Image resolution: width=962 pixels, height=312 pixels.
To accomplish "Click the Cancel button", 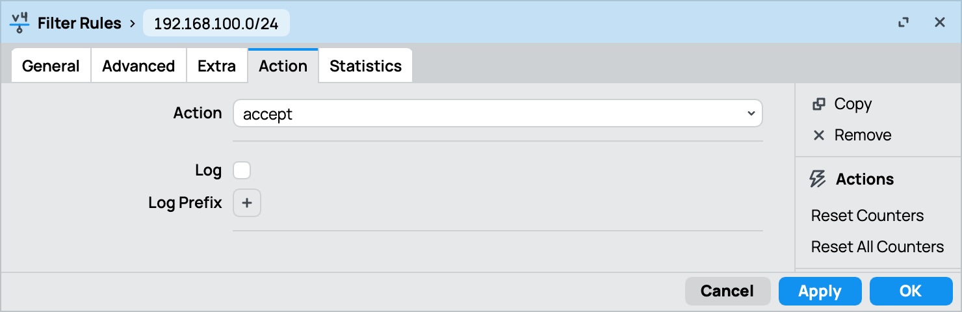I will (x=727, y=291).
